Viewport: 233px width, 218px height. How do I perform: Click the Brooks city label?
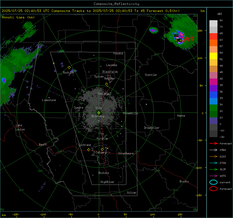(x=184, y=181)
